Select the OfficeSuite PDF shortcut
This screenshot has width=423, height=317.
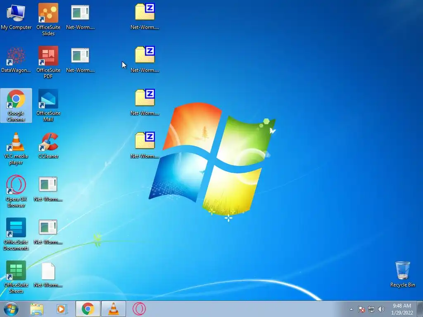[48, 62]
